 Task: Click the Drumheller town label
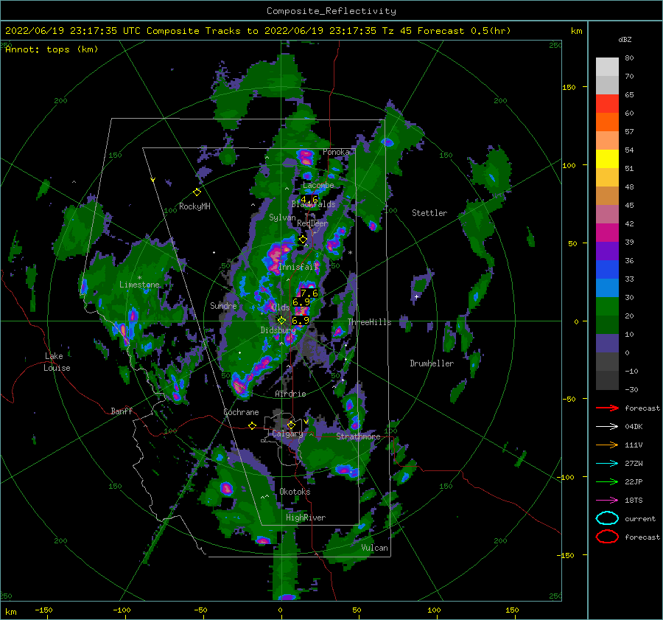432,363
